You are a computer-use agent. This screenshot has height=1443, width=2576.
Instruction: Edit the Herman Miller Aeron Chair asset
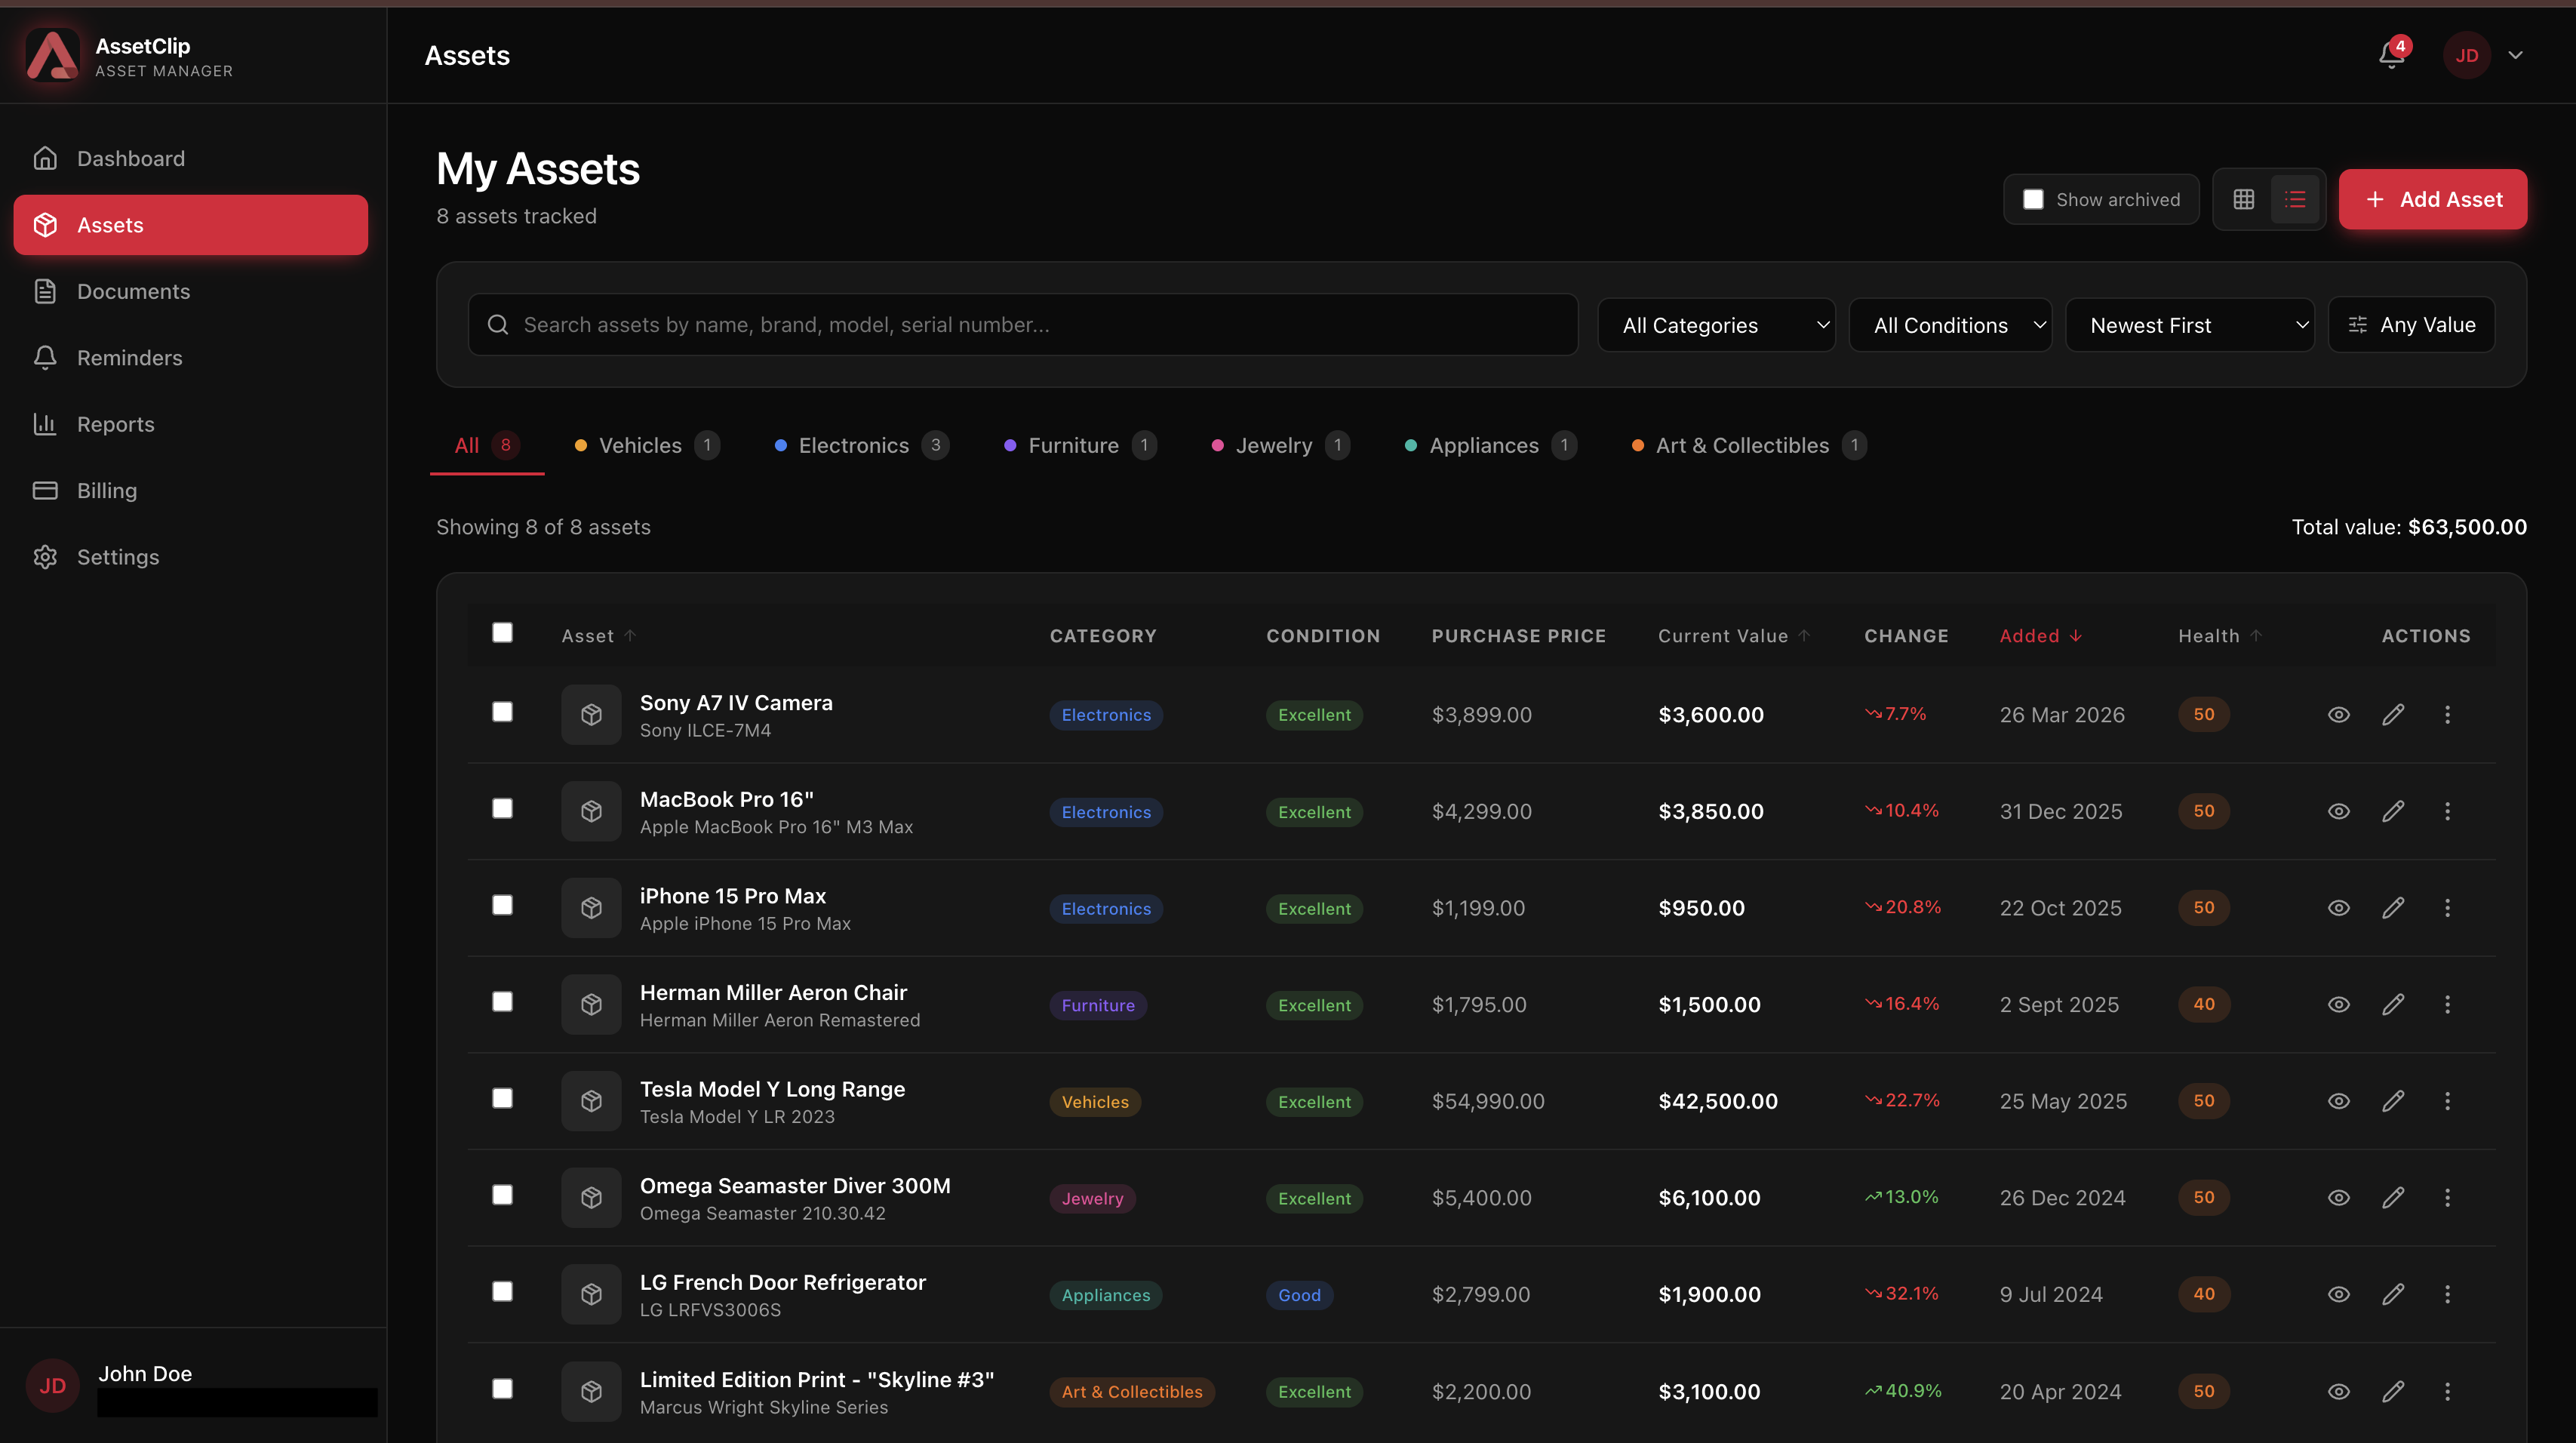(2393, 1004)
